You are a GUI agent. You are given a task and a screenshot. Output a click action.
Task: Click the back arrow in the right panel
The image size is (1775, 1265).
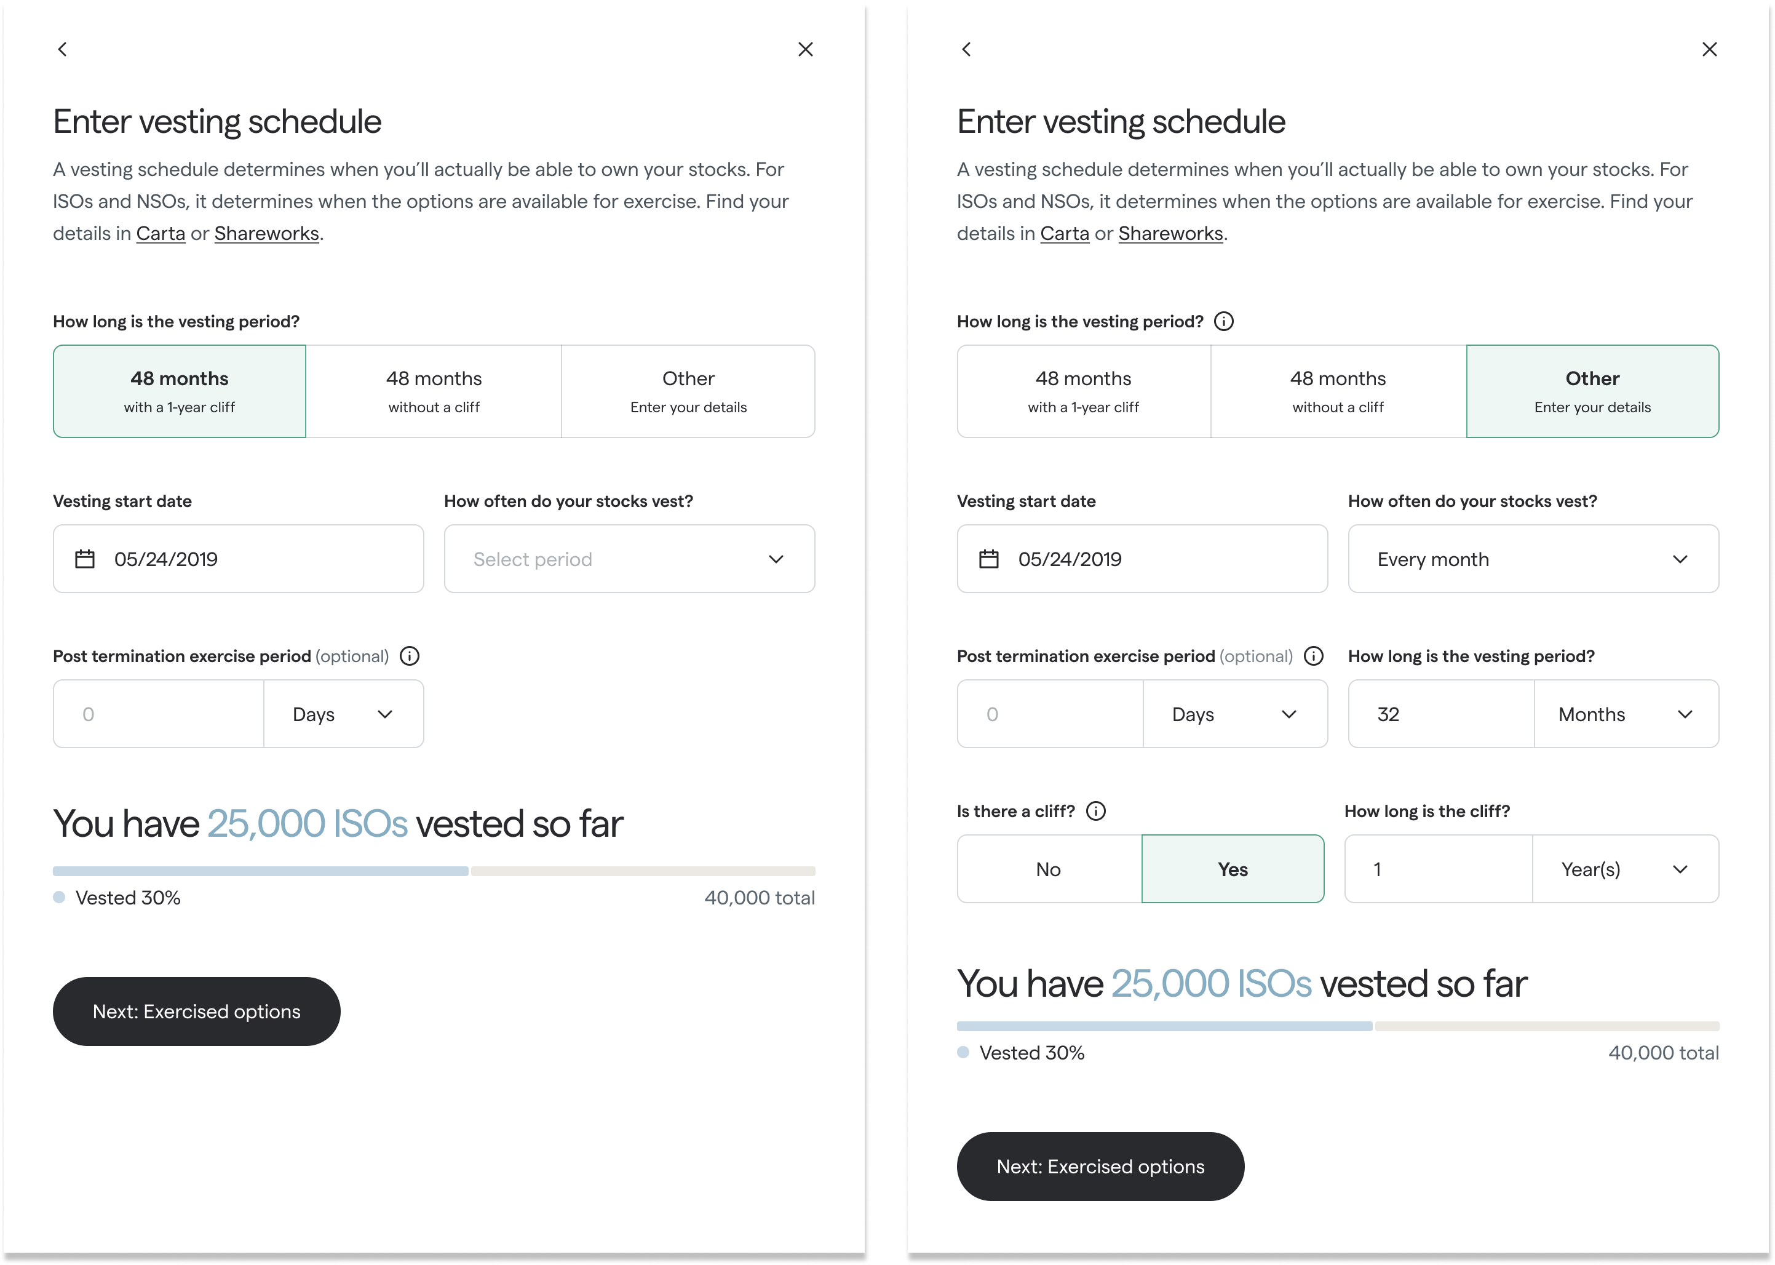(967, 49)
